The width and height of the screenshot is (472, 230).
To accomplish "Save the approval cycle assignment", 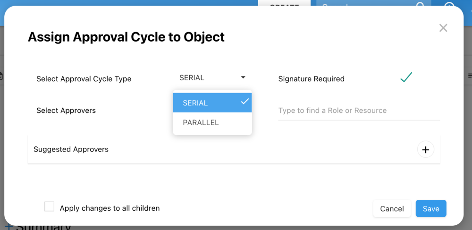I will [x=430, y=208].
